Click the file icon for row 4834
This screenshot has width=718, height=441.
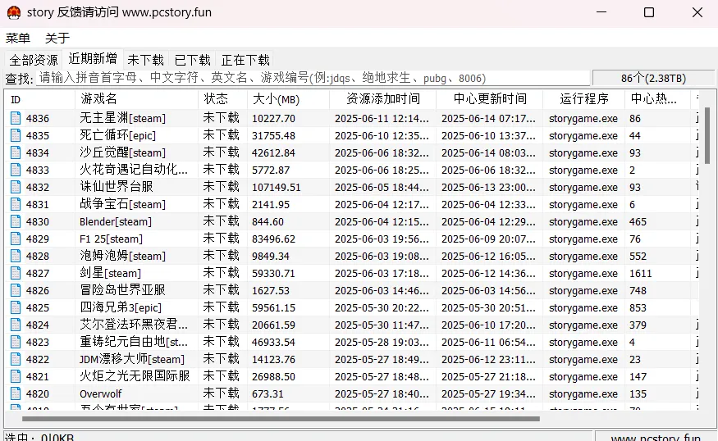tap(16, 152)
